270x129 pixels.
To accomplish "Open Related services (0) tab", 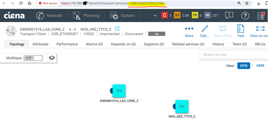I will 188,44.
